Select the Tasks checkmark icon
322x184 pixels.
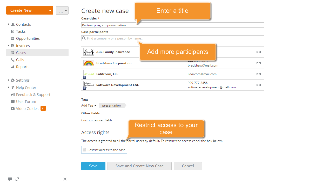click(12, 31)
